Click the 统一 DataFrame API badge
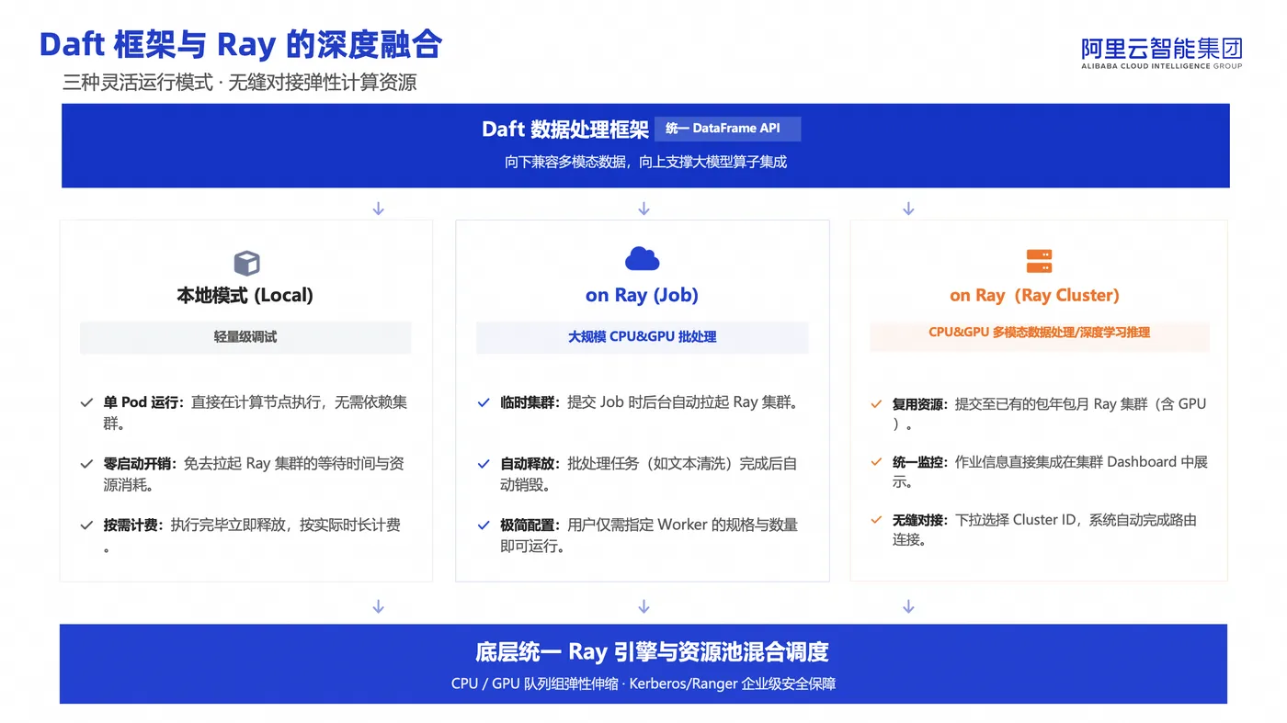This screenshot has width=1287, height=723. 728,129
